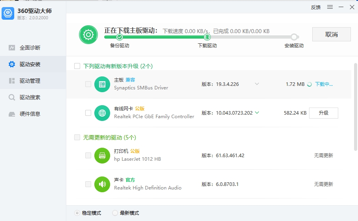Image resolution: width=358 pixels, height=221 pixels.
Task: Click the 备份驱动 completed step marker
Action: tap(120, 37)
